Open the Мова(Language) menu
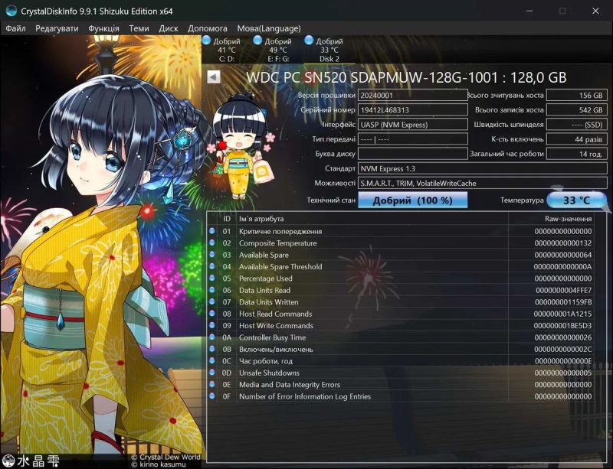The image size is (613, 469). point(269,28)
